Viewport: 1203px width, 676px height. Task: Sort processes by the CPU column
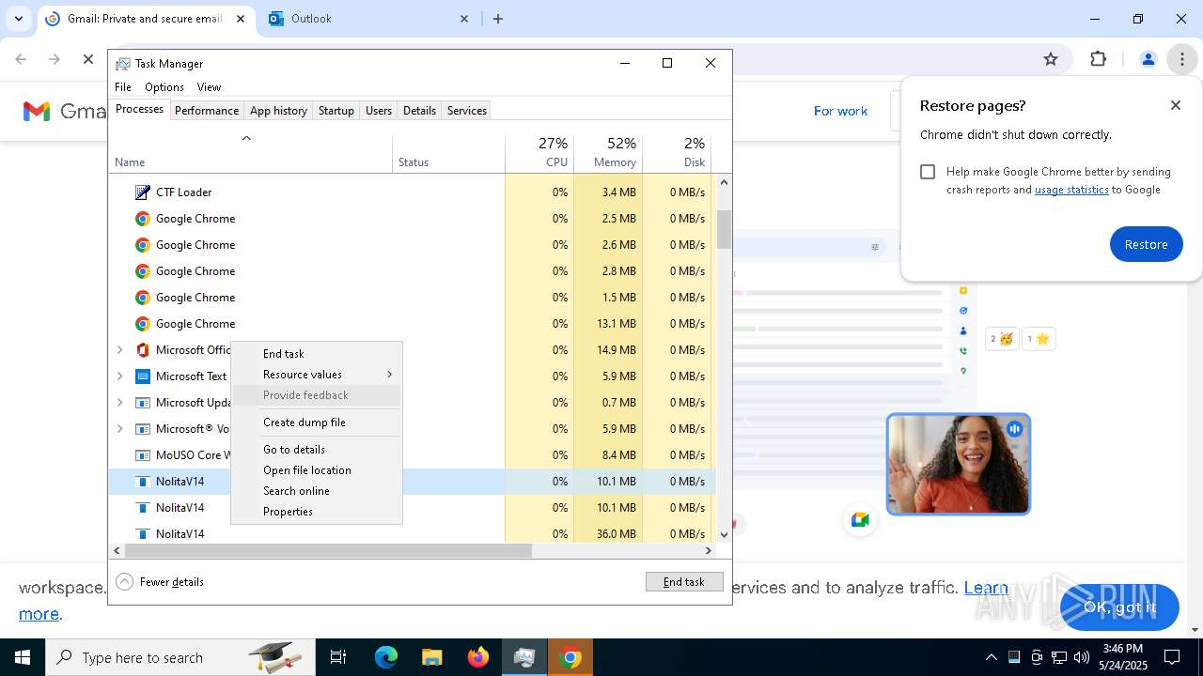(x=539, y=153)
